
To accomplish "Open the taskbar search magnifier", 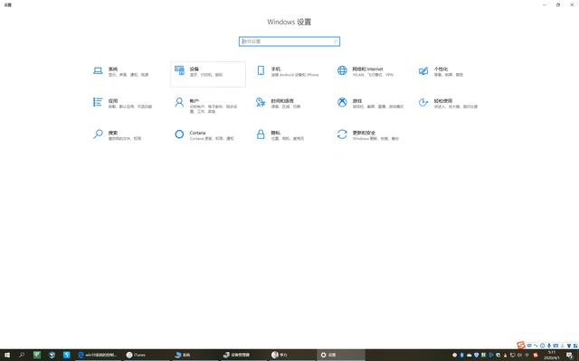I will (x=22, y=355).
